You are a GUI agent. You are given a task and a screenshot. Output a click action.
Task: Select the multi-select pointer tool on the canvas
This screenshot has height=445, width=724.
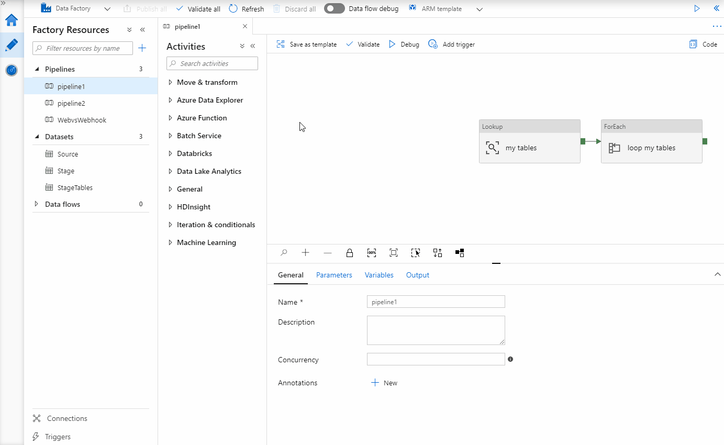tap(415, 253)
